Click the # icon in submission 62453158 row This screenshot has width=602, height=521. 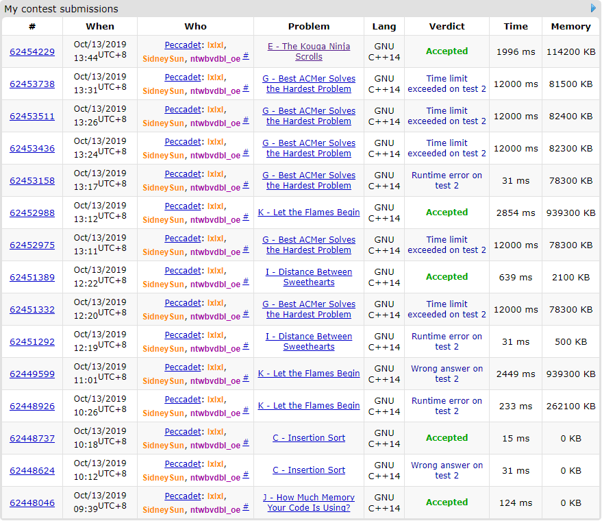[246, 185]
